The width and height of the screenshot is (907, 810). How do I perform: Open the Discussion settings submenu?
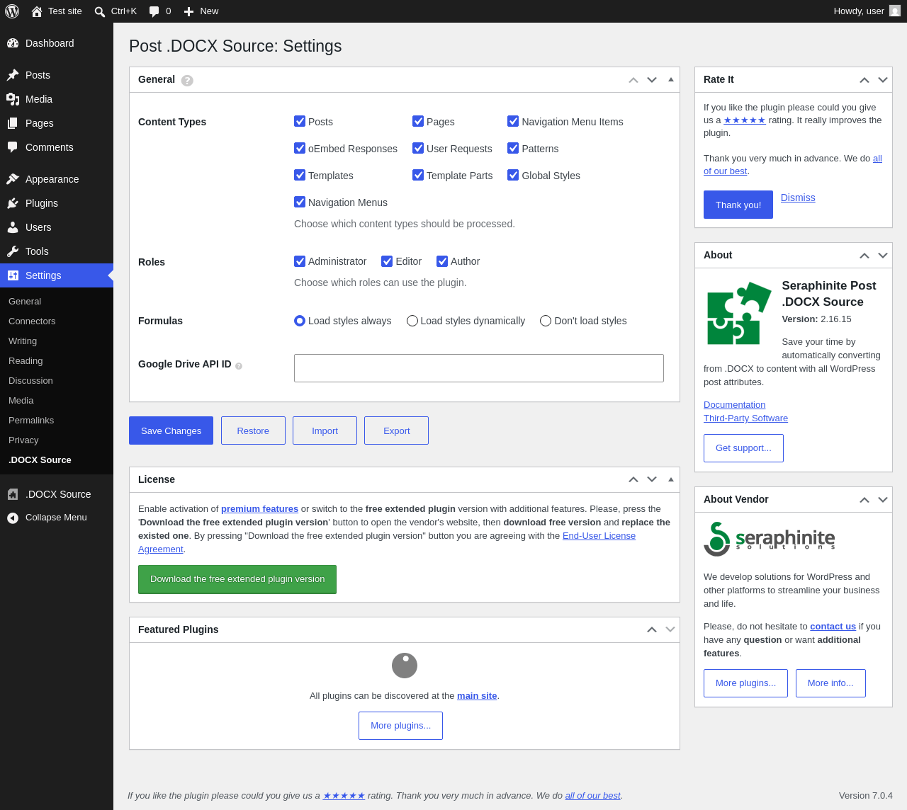tap(30, 381)
